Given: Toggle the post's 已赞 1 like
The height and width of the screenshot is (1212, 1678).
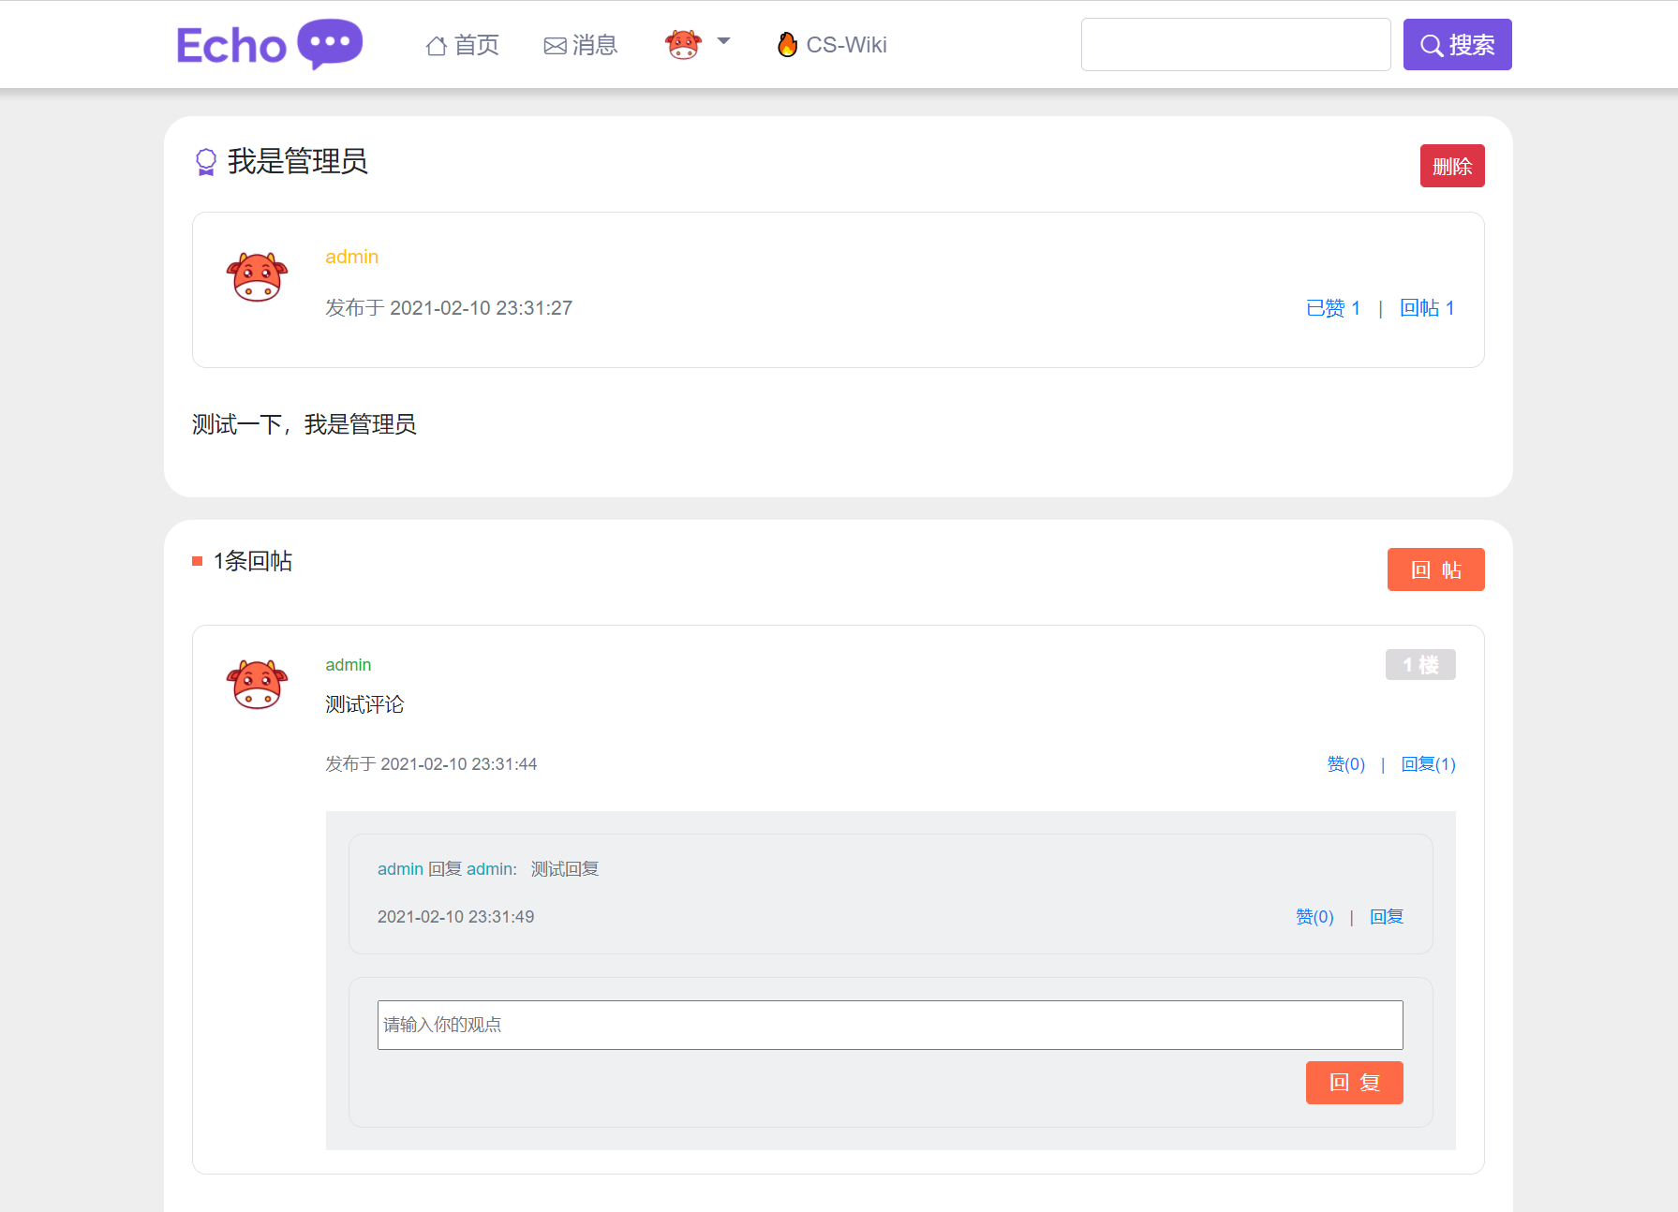Looking at the screenshot, I should [x=1332, y=308].
